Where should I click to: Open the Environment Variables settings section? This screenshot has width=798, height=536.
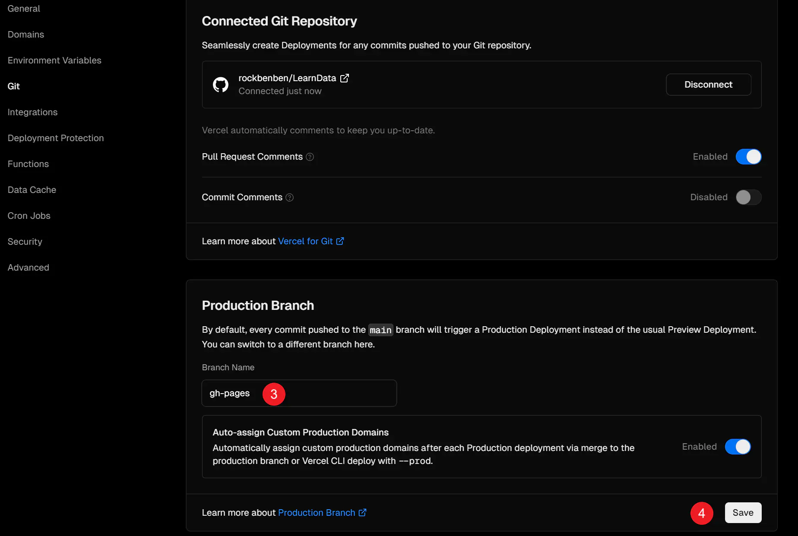[54, 60]
